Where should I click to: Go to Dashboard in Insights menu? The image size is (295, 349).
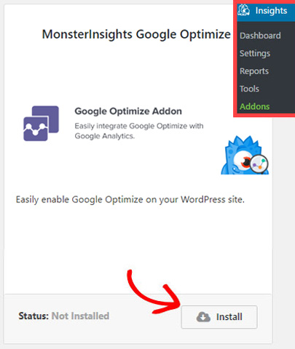260,36
